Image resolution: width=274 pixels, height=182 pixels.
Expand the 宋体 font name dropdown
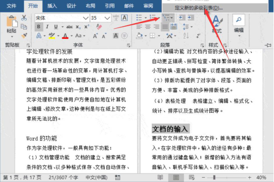click(86, 18)
